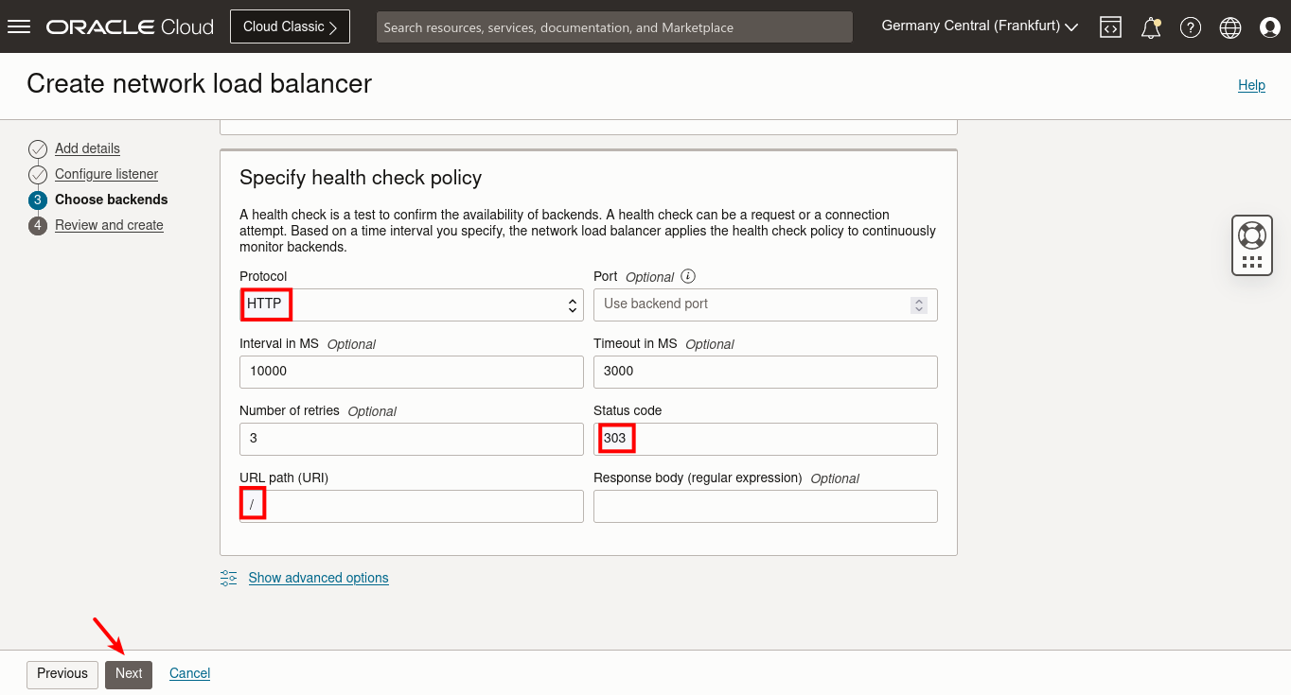Go to the Add details step
1291x695 pixels.
pyautogui.click(x=87, y=148)
